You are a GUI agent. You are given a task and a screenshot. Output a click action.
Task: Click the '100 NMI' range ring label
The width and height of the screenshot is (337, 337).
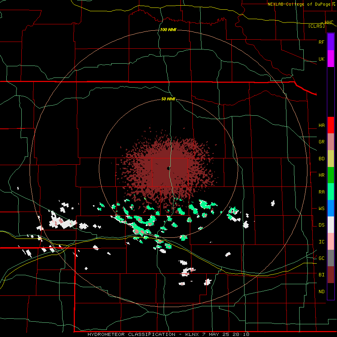(168, 30)
